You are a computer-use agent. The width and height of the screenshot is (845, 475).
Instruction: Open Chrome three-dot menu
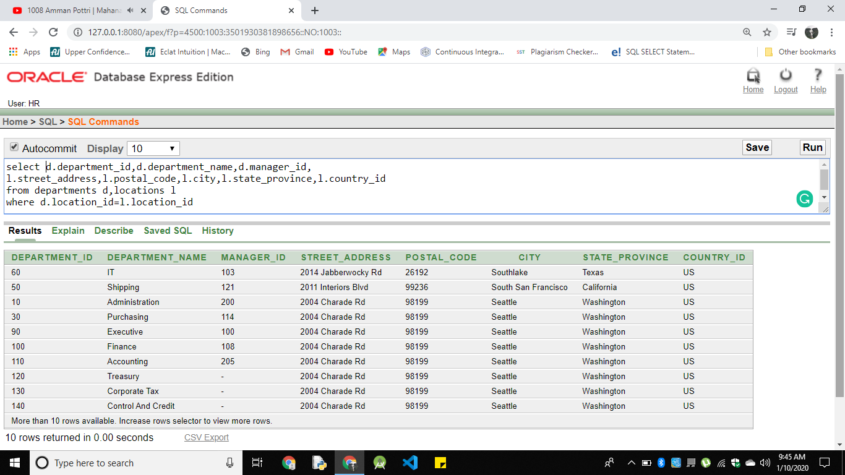coord(832,32)
